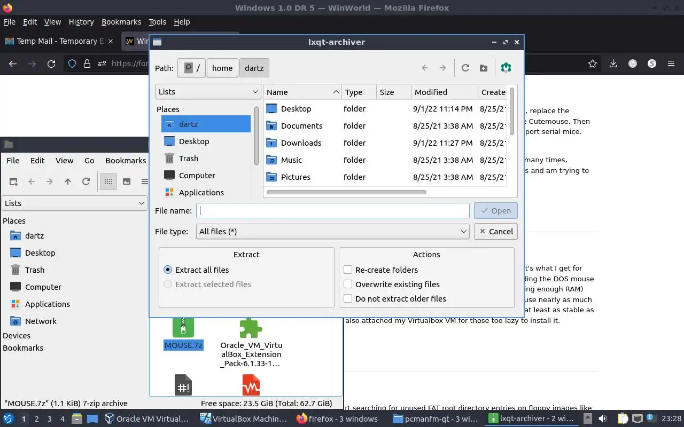Sort by the Modified column header
Viewport: 684px width, 427px height.
point(445,92)
